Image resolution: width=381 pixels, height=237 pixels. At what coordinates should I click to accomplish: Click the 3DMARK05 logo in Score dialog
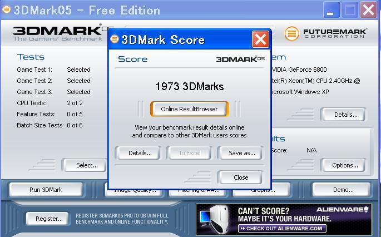coord(240,59)
